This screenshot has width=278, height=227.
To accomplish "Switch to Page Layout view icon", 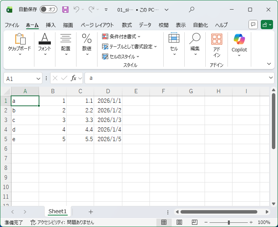I will tap(179, 222).
